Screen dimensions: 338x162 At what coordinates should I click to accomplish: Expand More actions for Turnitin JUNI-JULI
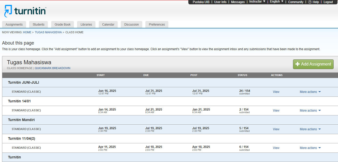[310, 92]
